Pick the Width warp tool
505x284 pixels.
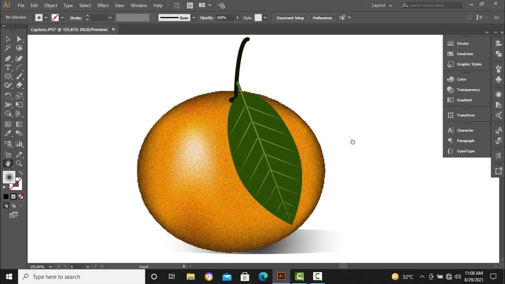coord(8,105)
